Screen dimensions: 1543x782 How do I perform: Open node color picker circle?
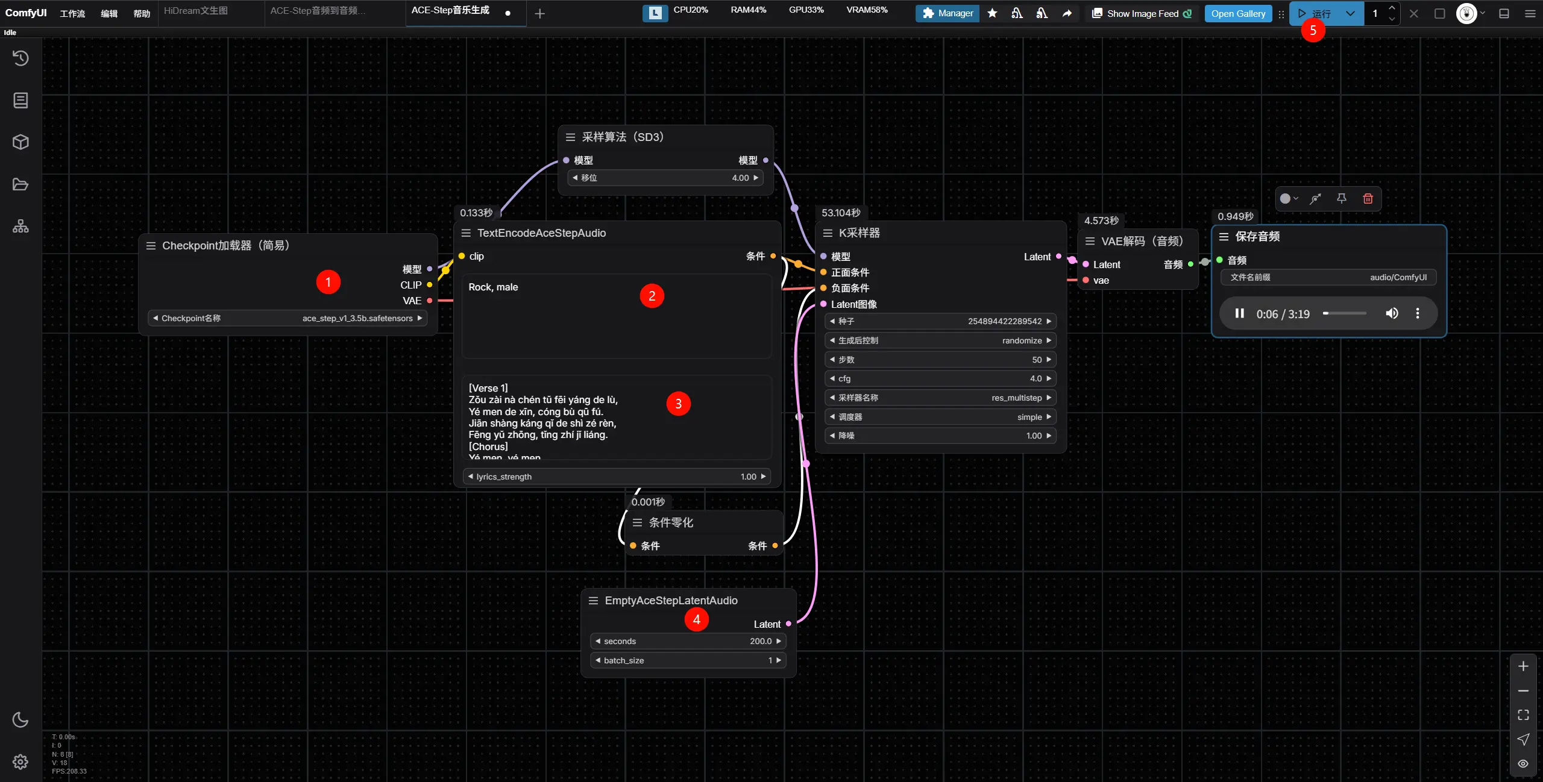(x=1289, y=198)
